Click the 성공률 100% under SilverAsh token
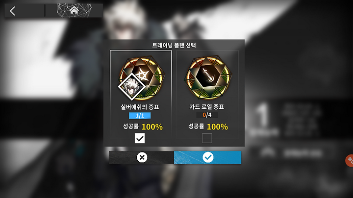Viewport: 353px width, 198px height. [x=143, y=126]
